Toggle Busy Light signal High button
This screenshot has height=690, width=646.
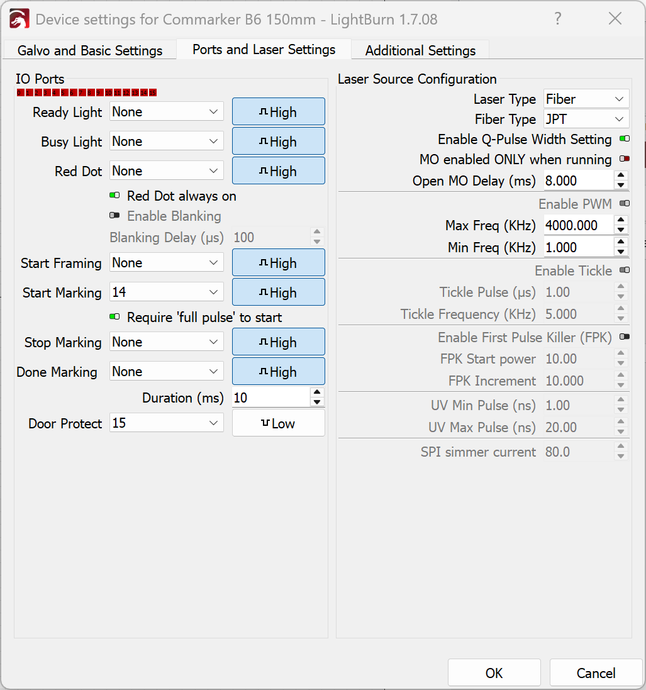click(279, 142)
